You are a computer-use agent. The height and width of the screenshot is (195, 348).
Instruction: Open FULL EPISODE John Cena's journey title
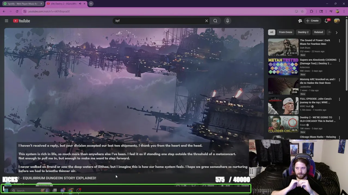316,100
